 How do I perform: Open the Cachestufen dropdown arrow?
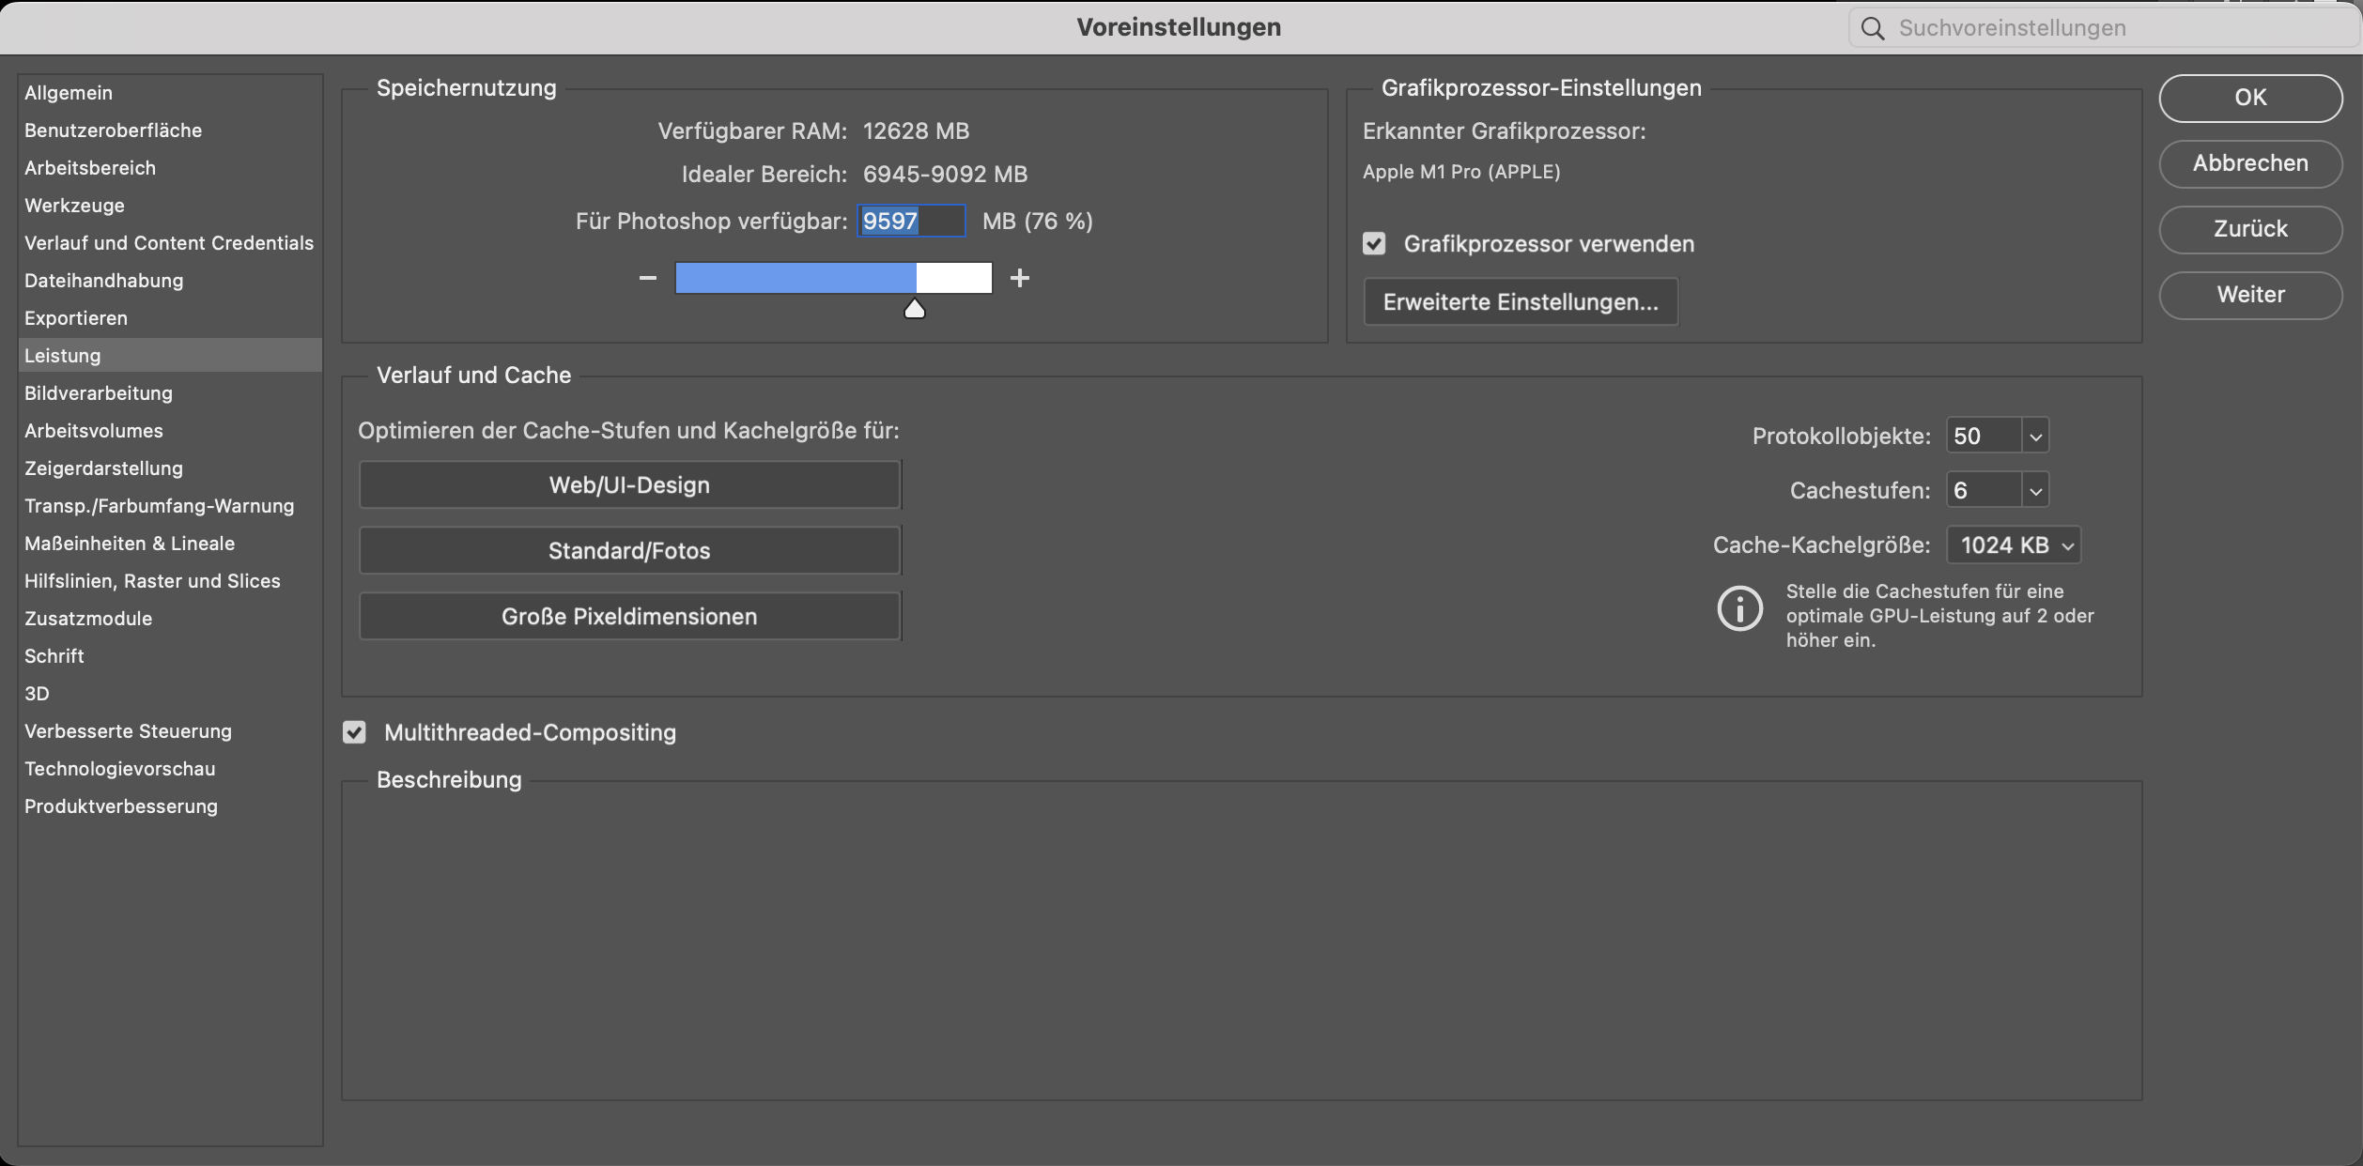point(2035,490)
